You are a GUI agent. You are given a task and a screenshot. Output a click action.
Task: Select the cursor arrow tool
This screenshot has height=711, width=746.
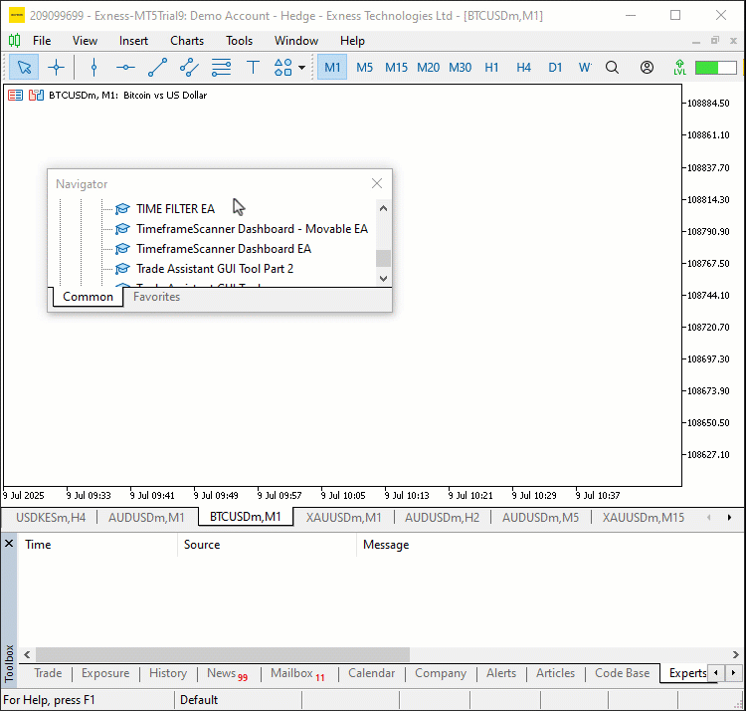click(24, 67)
